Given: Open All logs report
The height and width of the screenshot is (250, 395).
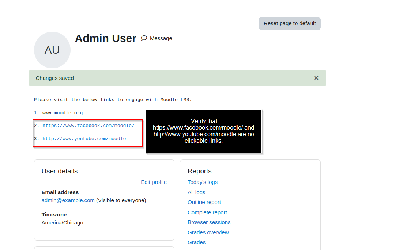Looking at the screenshot, I should pyautogui.click(x=196, y=192).
